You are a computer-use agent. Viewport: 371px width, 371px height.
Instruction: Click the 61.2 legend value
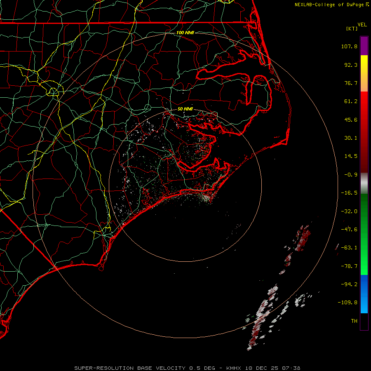[351, 101]
